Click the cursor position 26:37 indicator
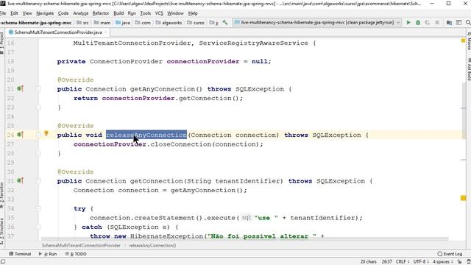 click(387, 262)
